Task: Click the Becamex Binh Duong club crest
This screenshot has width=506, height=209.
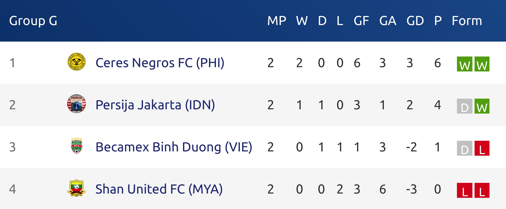Action: [77, 146]
